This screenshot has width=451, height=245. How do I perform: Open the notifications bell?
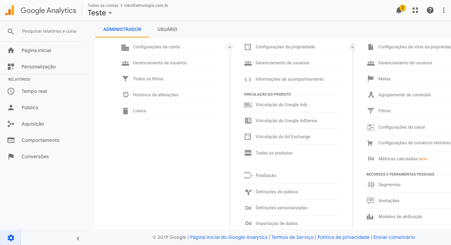pyautogui.click(x=399, y=11)
